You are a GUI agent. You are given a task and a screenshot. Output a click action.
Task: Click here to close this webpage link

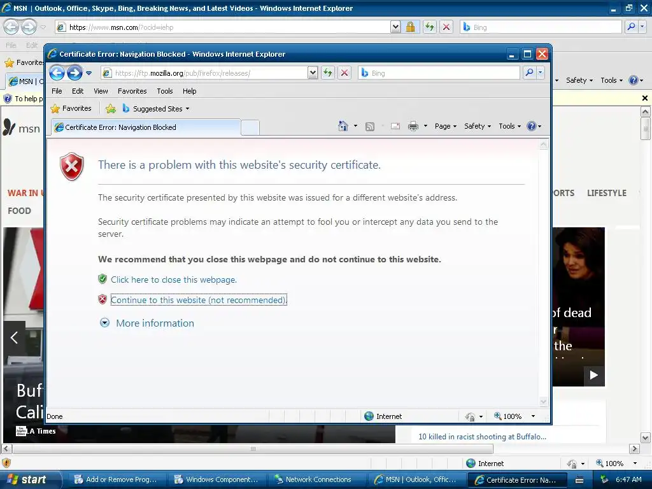tap(174, 280)
